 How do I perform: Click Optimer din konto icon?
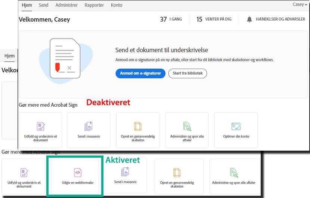(x=236, y=126)
